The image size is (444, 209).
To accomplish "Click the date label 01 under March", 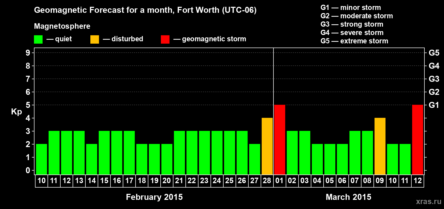I will [279, 181].
